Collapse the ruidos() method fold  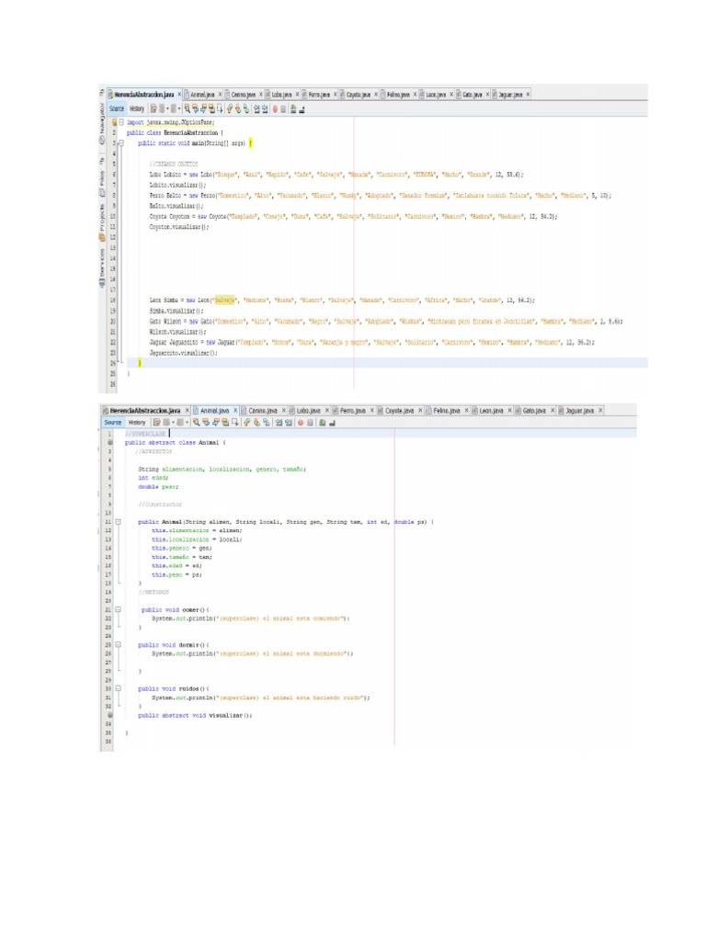pyautogui.click(x=119, y=687)
